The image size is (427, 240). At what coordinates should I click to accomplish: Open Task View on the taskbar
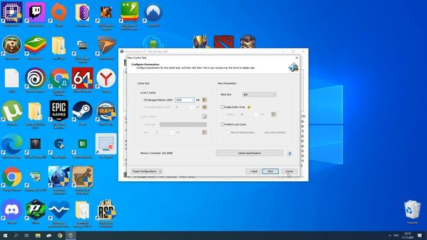click(27, 235)
